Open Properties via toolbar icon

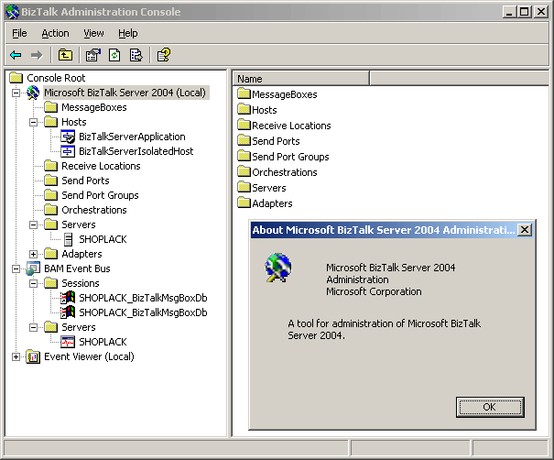click(x=93, y=55)
